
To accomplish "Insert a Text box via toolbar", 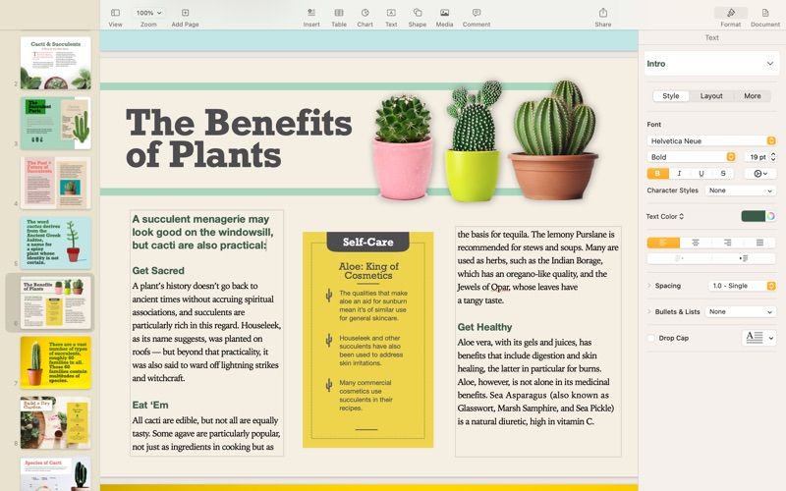I will pos(391,13).
